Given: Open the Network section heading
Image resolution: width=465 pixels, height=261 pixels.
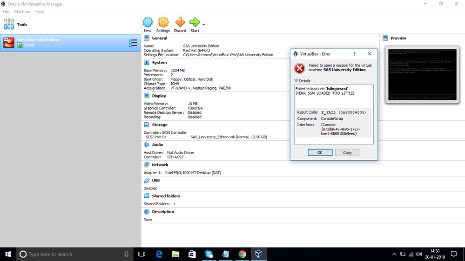Looking at the screenshot, I should [160, 164].
